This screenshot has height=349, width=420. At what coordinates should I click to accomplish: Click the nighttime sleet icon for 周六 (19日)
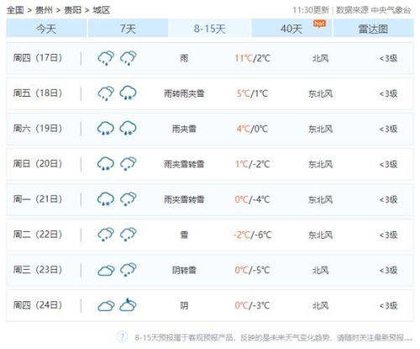tap(129, 129)
